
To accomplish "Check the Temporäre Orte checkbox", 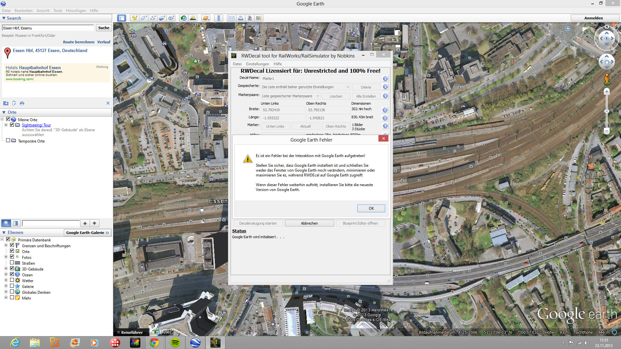I will pyautogui.click(x=8, y=141).
